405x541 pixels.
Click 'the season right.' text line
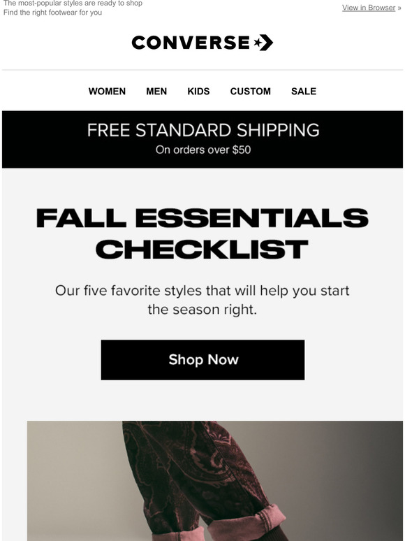coord(202,310)
